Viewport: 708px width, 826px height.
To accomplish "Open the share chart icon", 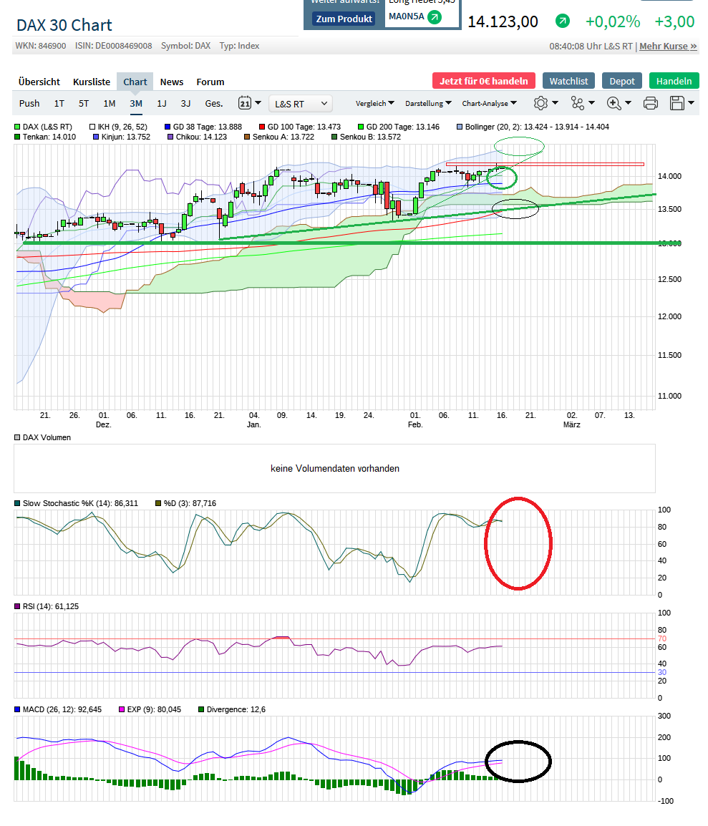I will 578,103.
